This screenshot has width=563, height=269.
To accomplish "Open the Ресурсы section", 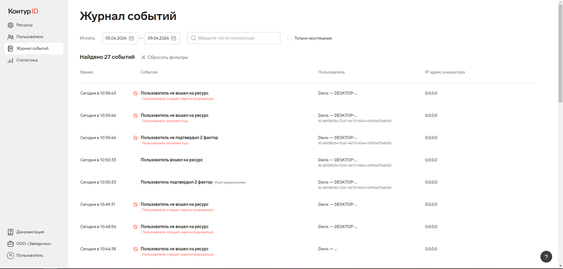I will coord(34,25).
